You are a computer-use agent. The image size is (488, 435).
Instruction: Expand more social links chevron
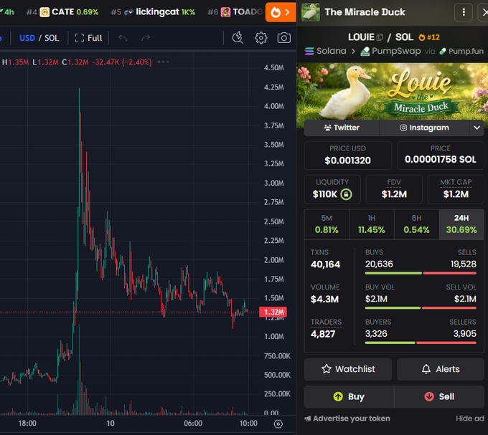tap(477, 128)
